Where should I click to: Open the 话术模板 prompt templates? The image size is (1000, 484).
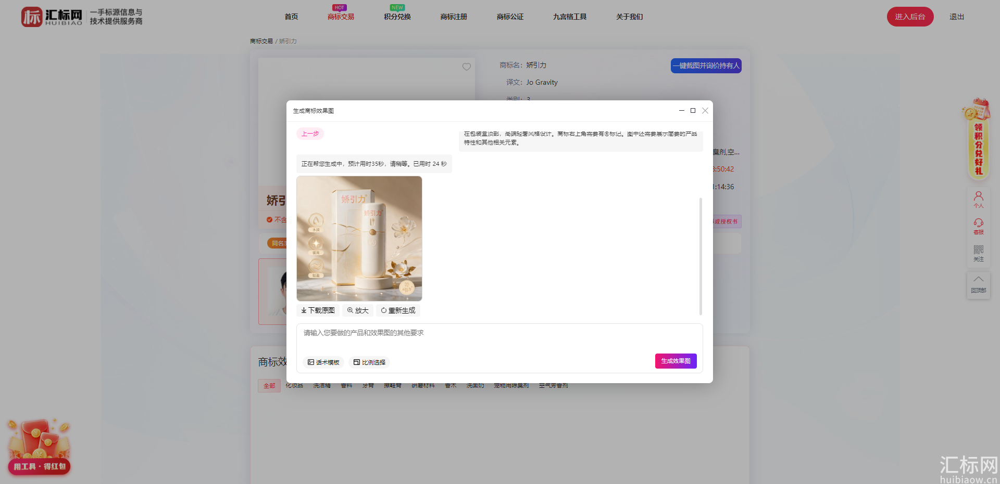click(x=323, y=362)
